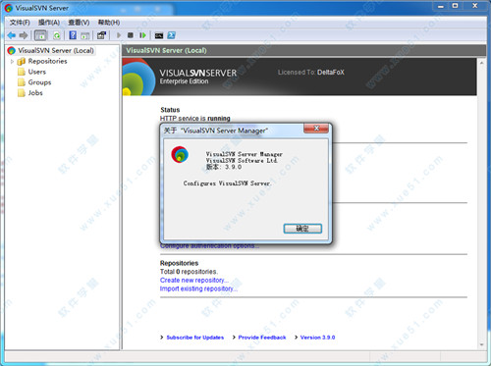This screenshot has height=366, width=491.
Task: Click the Restart service green icon
Action: (142, 35)
